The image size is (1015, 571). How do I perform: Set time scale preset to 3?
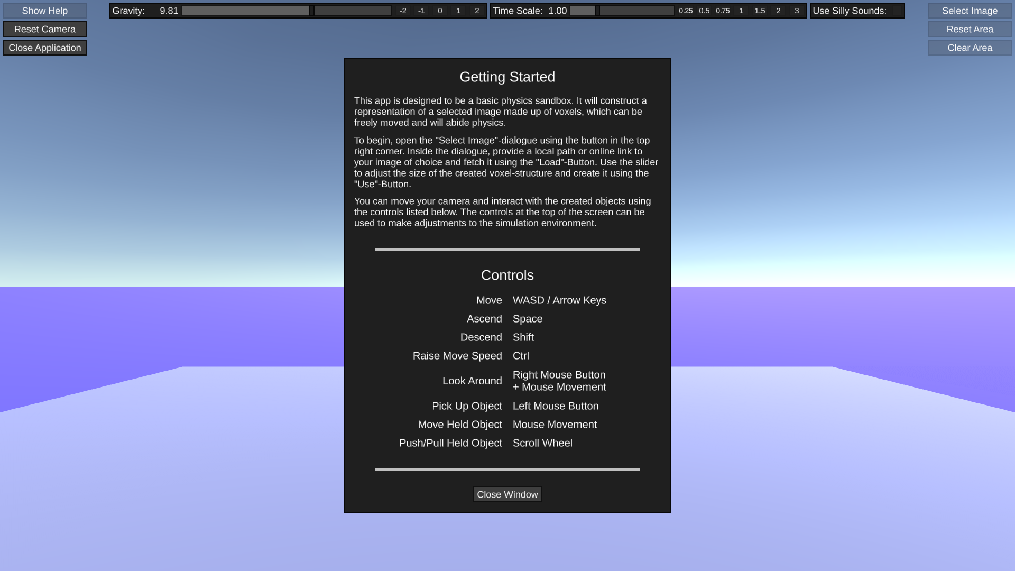pyautogui.click(x=797, y=11)
